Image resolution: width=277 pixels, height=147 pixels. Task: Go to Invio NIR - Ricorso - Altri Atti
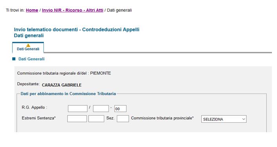pyautogui.click(x=72, y=10)
